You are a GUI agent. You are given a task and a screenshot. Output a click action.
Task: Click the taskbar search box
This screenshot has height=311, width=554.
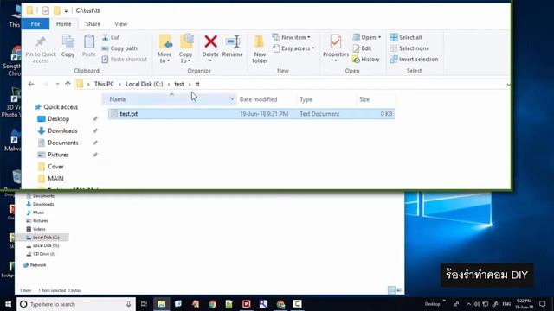76,304
